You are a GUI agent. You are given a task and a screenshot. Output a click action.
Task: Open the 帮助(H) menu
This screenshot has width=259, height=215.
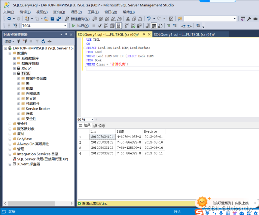click(129, 12)
